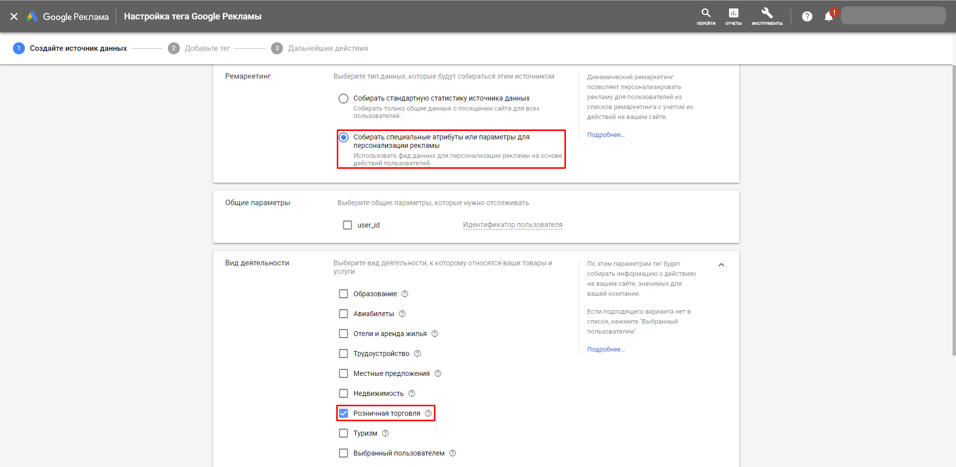Open the help question-mark icon in the header
Image resolution: width=956 pixels, height=467 pixels.
coord(807,16)
